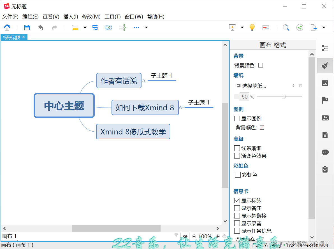The height and width of the screenshot is (249, 334).
Task: Open 选择墙纸 wallpaper dropdown
Action: pos(265,86)
